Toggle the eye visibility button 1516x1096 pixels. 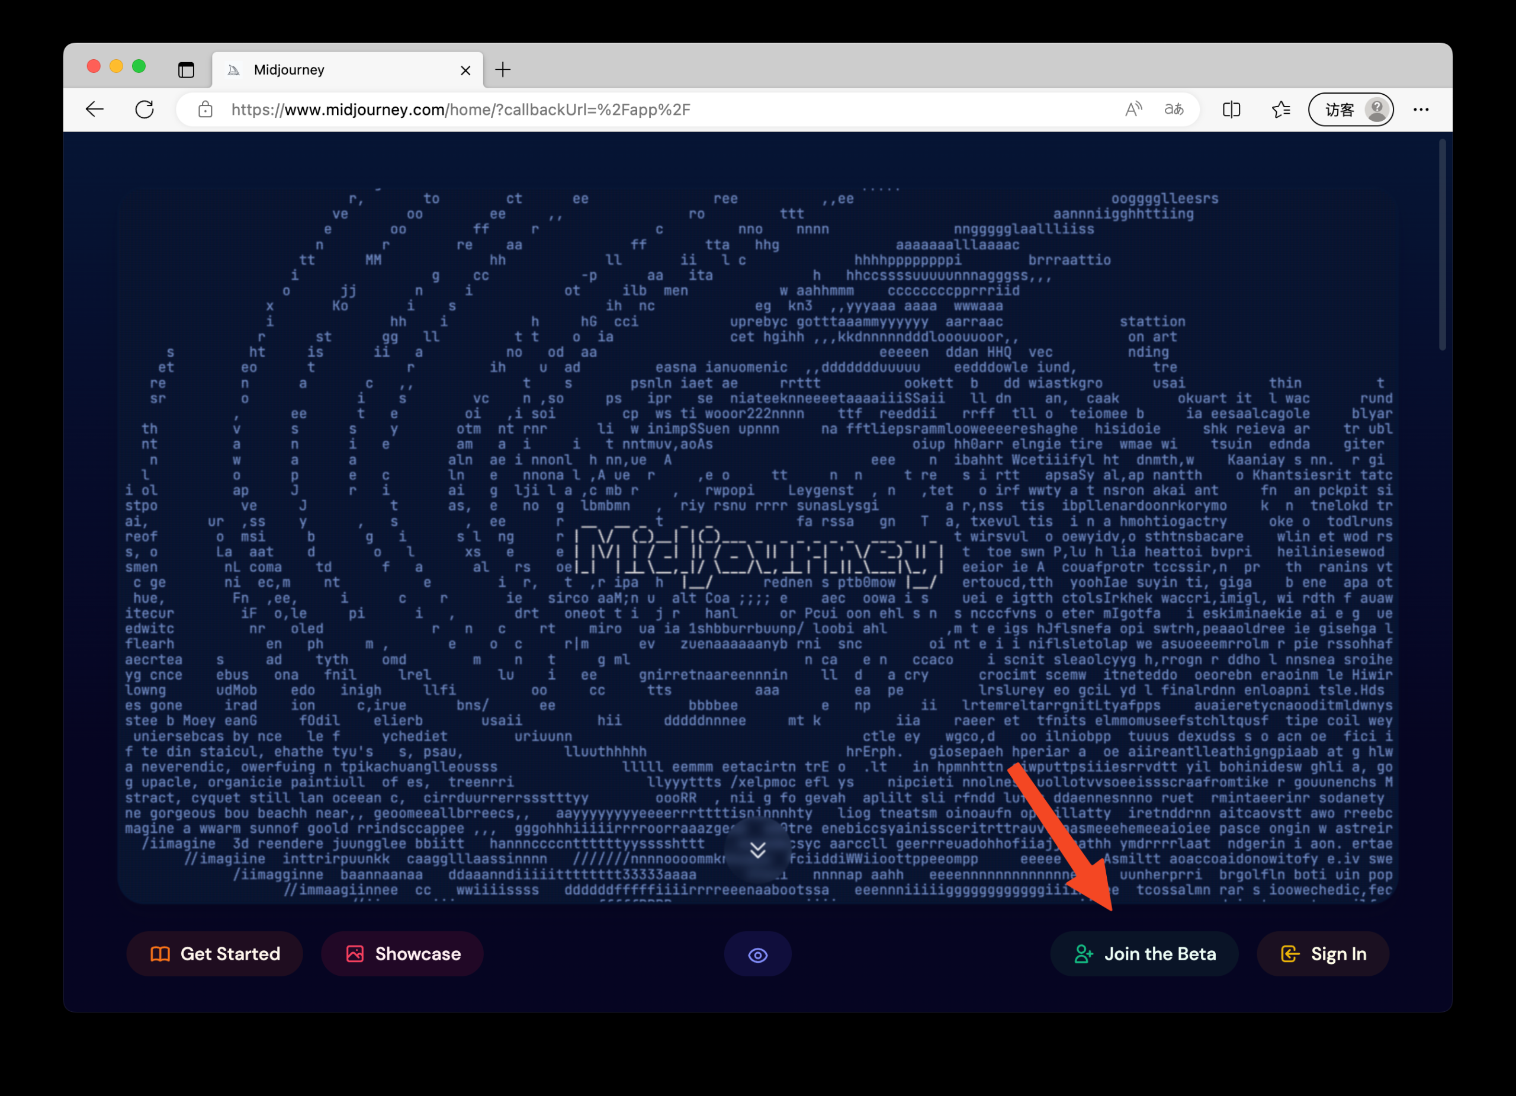(x=757, y=954)
